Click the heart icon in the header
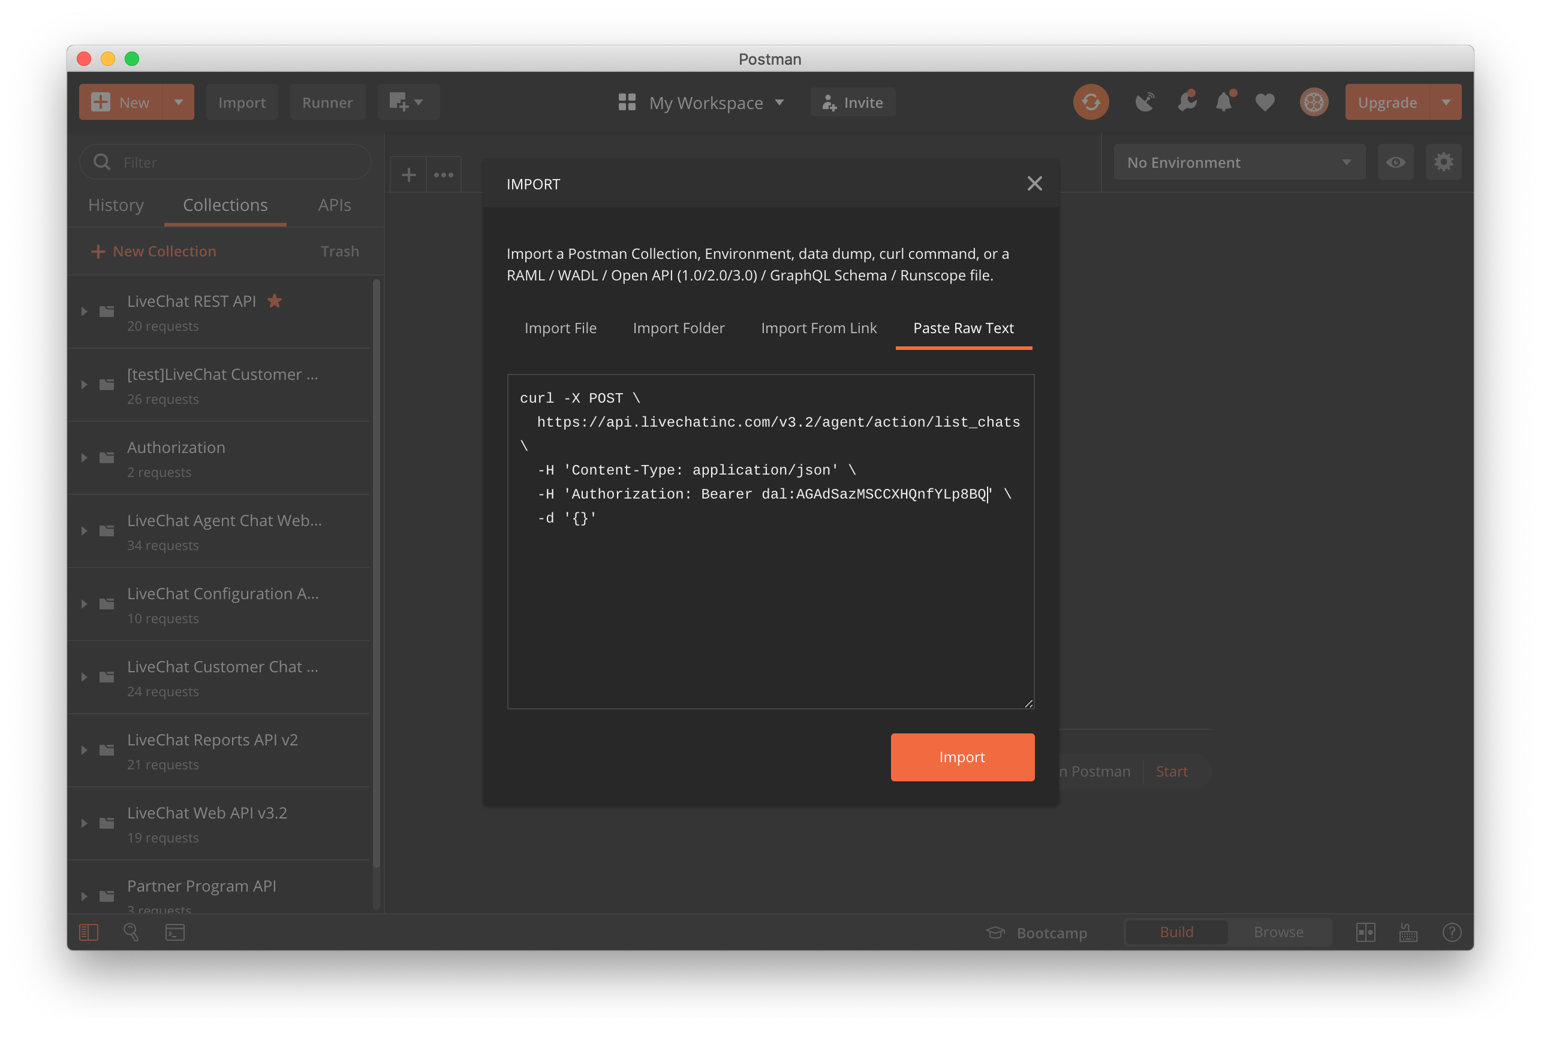Image resolution: width=1541 pixels, height=1039 pixels. [1265, 102]
